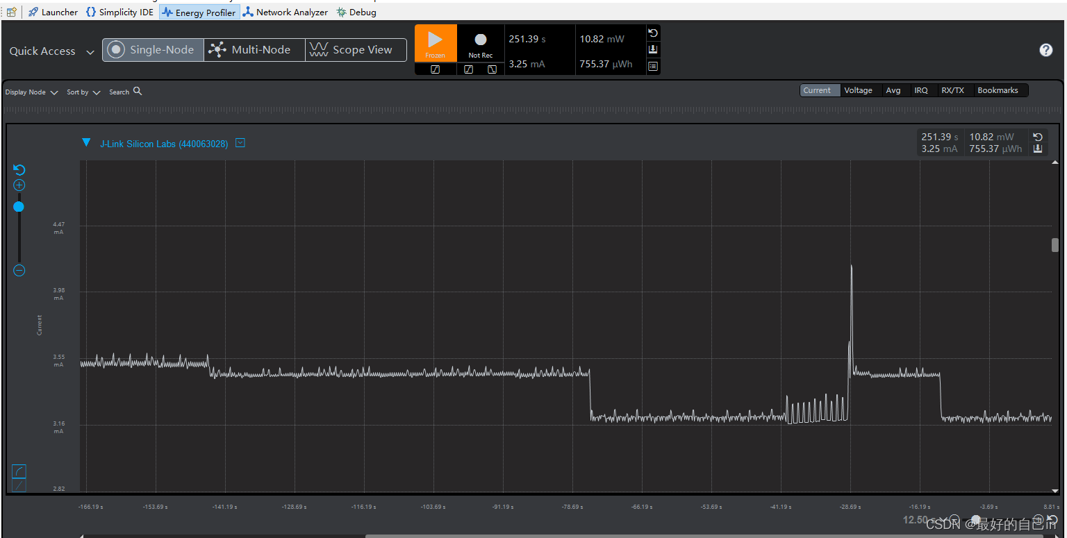This screenshot has width=1067, height=538.
Task: Click the 3.98 mA axis label
Action: 58,294
